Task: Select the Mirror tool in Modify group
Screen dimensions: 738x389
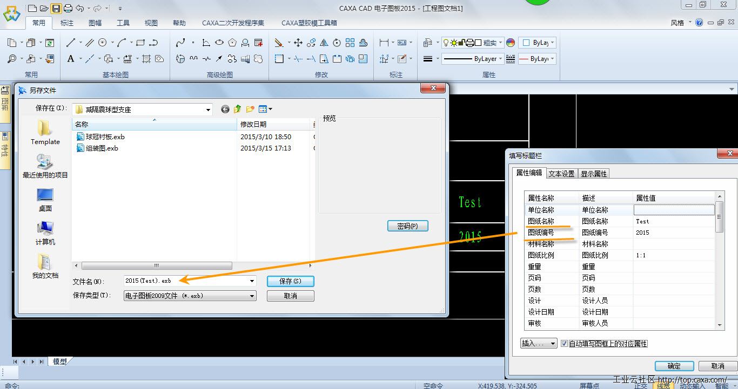Action: click(324, 43)
